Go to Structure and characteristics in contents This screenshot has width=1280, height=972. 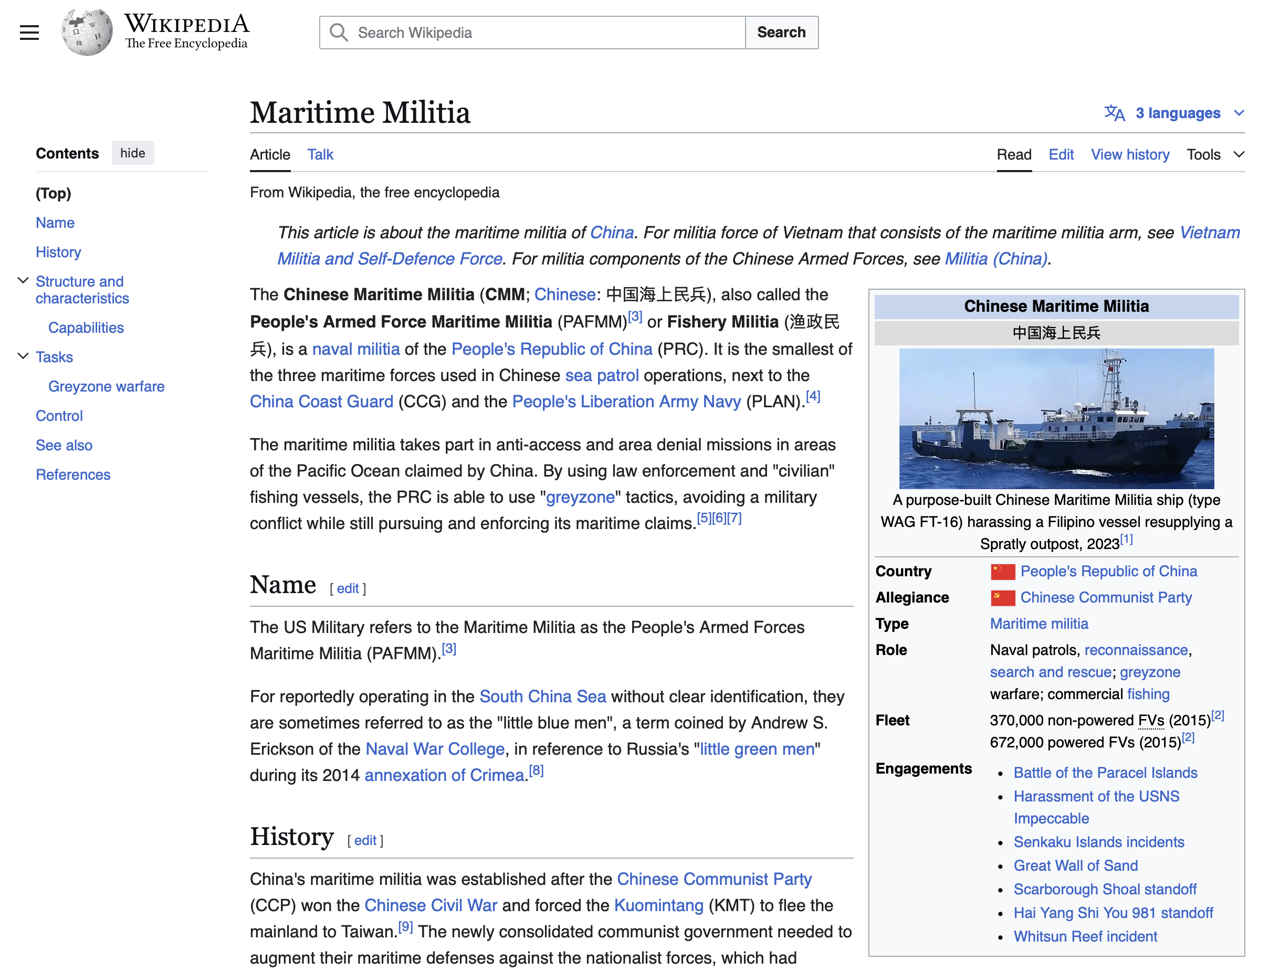[x=82, y=290]
